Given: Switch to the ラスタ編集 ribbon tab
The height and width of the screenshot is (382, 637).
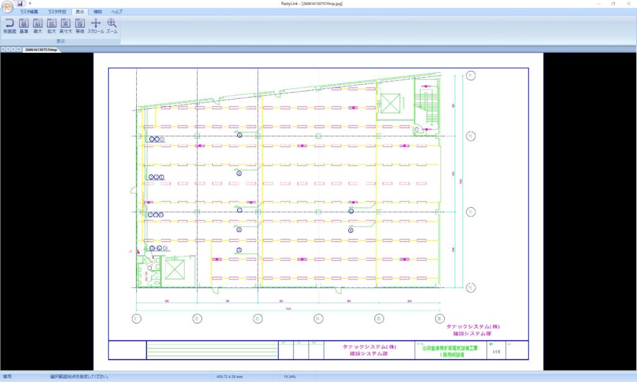Looking at the screenshot, I should 29,12.
